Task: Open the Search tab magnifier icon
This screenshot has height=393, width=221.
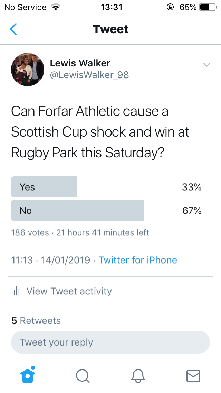Action: click(x=83, y=376)
